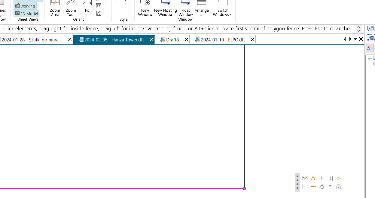Select the Equal relationship icon
Image resolution: width=375 pixels, height=198 pixels.
tap(330, 187)
